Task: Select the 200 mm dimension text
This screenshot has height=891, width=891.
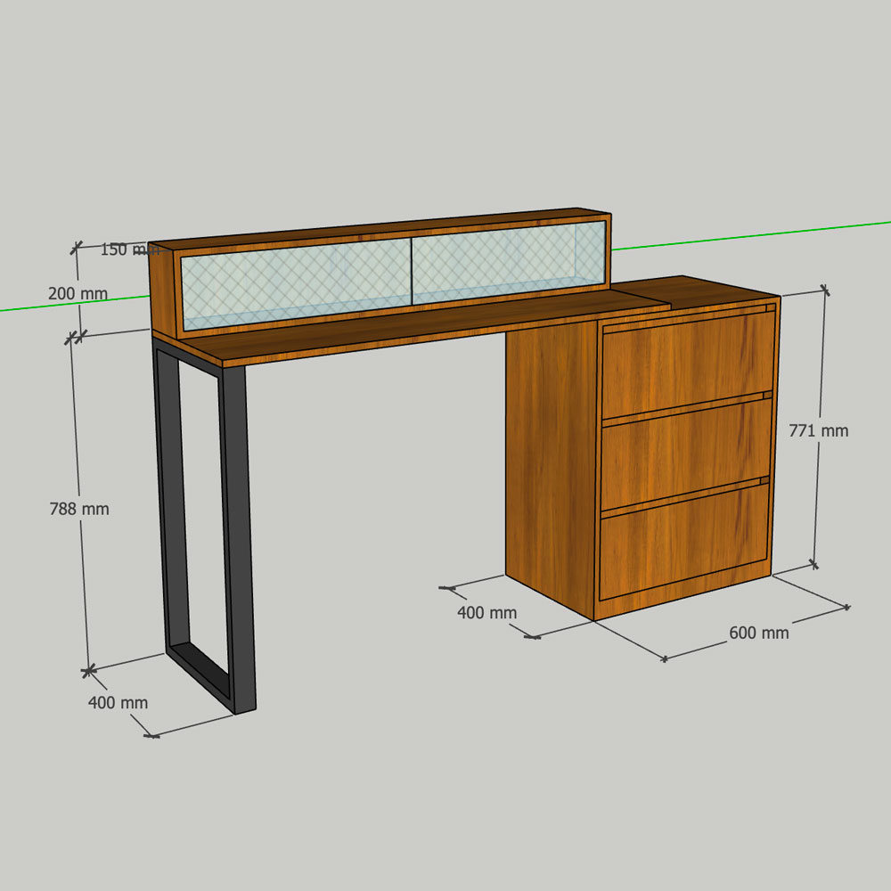Action: click(78, 293)
